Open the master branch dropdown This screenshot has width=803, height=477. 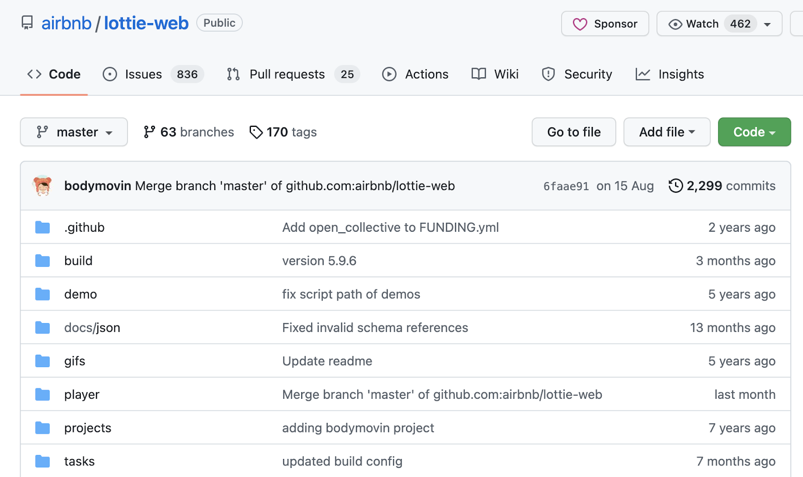(x=74, y=132)
